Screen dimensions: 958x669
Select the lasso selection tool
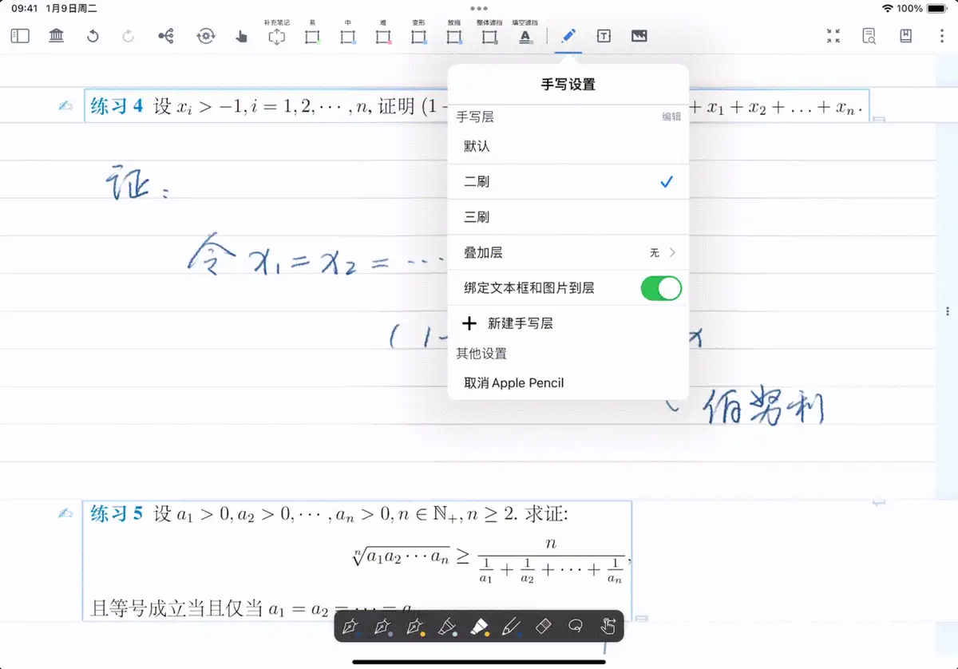(576, 626)
